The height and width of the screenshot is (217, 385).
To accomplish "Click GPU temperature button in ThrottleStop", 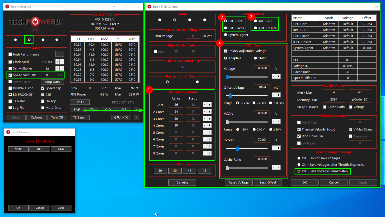I will (121, 117).
